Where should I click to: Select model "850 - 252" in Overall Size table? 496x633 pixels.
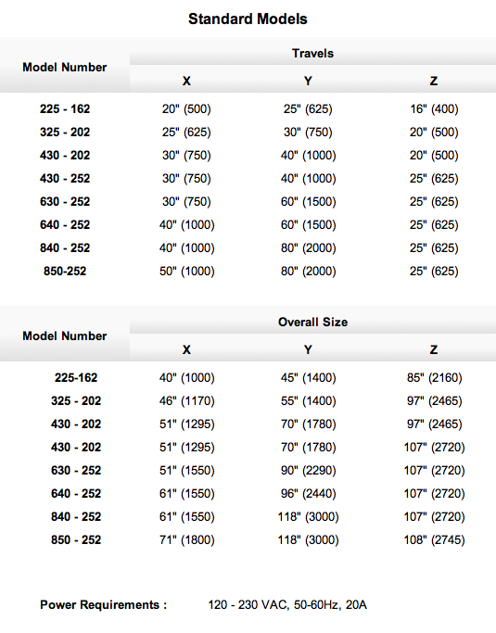click(76, 539)
